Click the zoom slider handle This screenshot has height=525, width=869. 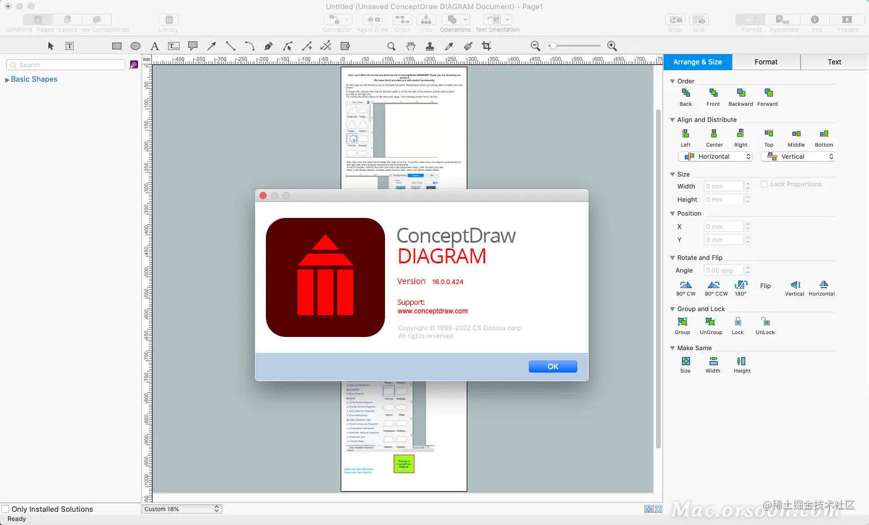coord(553,46)
